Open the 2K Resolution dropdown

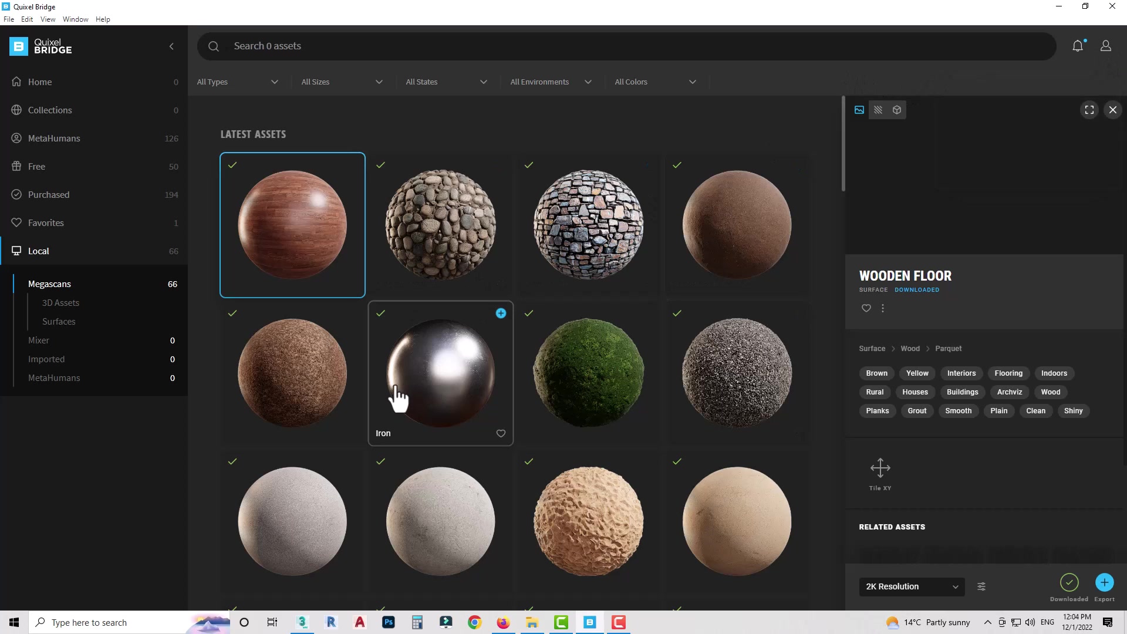coord(912,586)
